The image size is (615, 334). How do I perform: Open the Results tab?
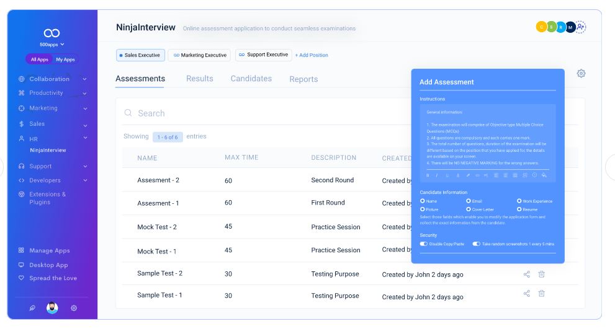pyautogui.click(x=200, y=79)
